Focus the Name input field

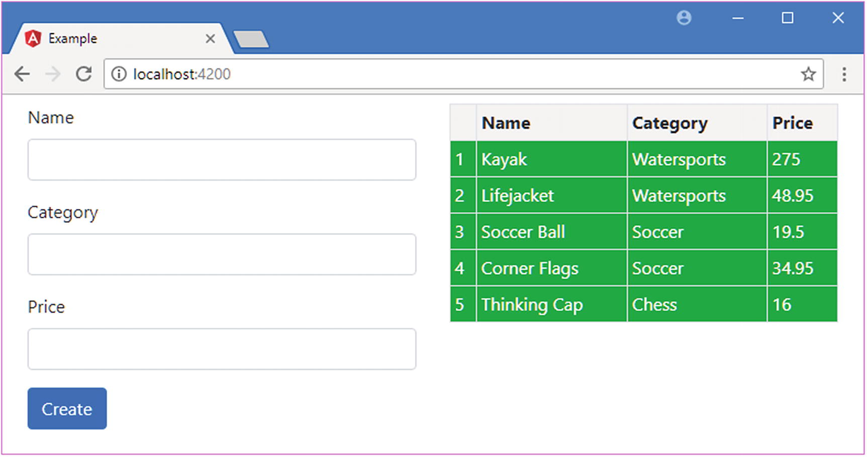pyautogui.click(x=222, y=160)
